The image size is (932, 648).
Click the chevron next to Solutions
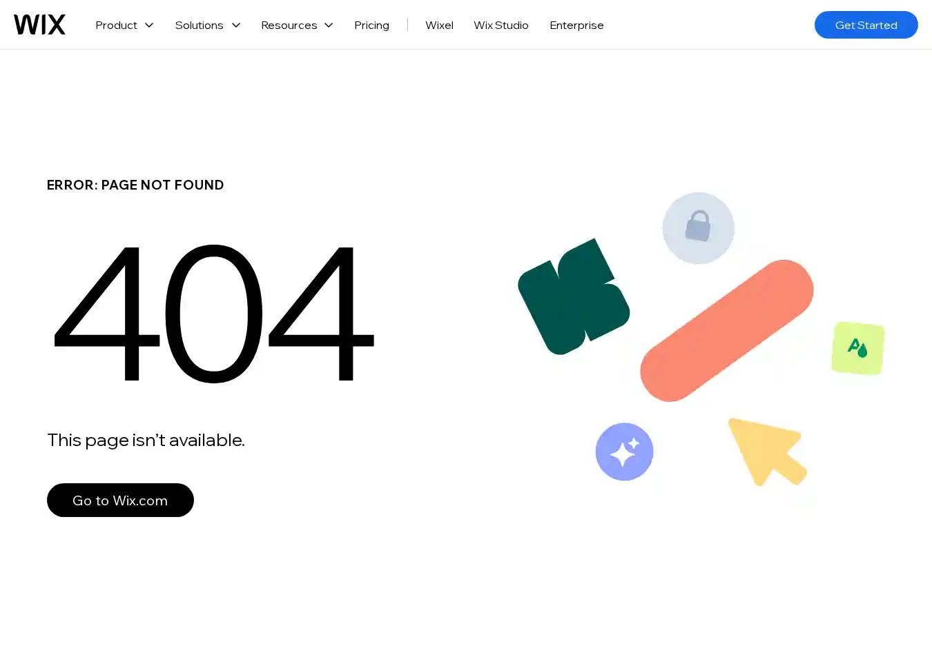click(236, 25)
